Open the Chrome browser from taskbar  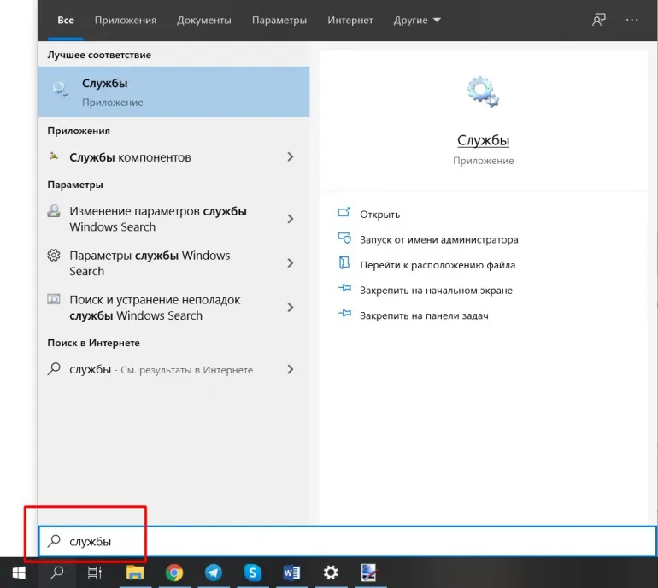[174, 573]
